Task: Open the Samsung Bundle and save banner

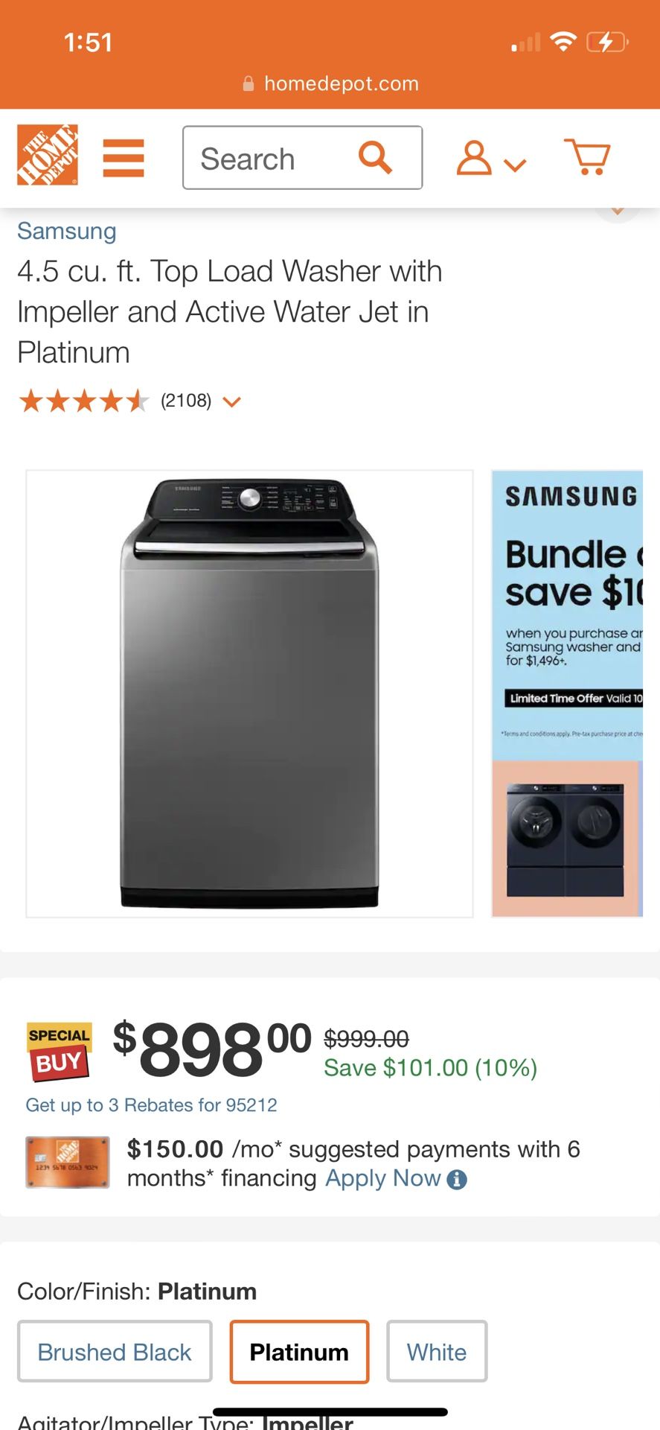Action: pyautogui.click(x=567, y=693)
